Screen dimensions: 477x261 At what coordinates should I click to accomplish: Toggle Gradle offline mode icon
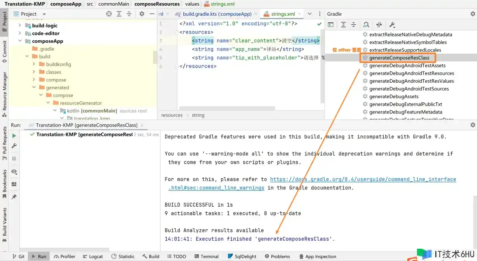pyautogui.click(x=379, y=25)
